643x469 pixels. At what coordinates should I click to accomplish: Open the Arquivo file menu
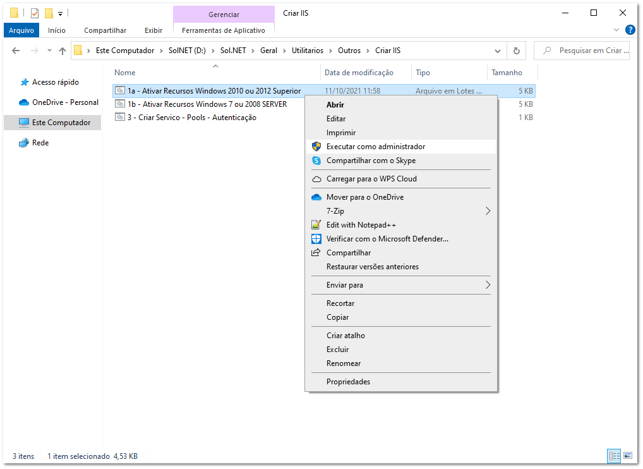[x=21, y=30]
